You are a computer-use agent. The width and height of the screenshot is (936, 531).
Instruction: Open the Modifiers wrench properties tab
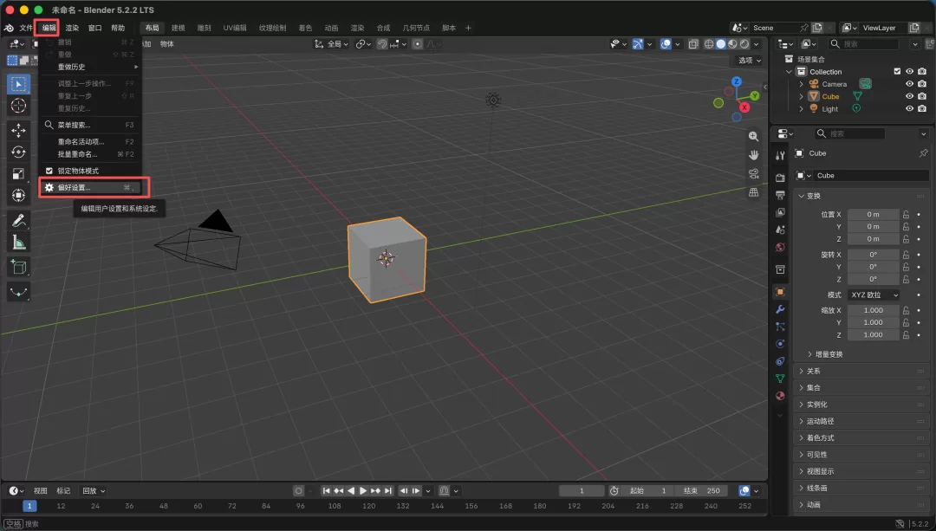point(780,309)
